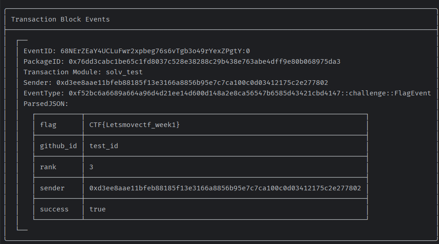Image resolution: width=439 pixels, height=244 pixels.
Task: Click the sender address in table
Action: click(225, 188)
